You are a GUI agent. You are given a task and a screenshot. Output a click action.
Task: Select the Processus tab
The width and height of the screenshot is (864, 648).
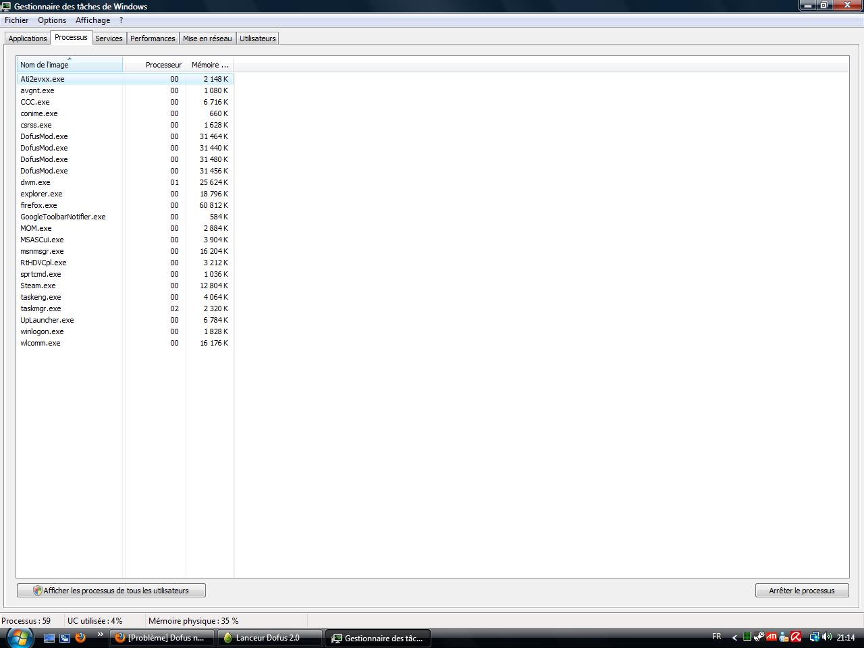[x=71, y=37]
